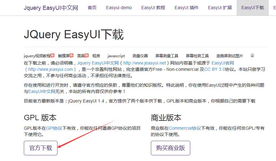Screen dimensions: 276x161
Task: Open the 测量仪器 tag link
Action: click(140, 56)
